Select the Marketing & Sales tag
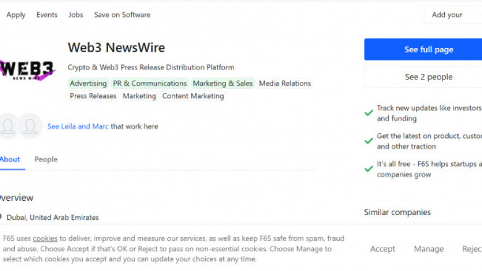482x271 pixels. tap(223, 83)
